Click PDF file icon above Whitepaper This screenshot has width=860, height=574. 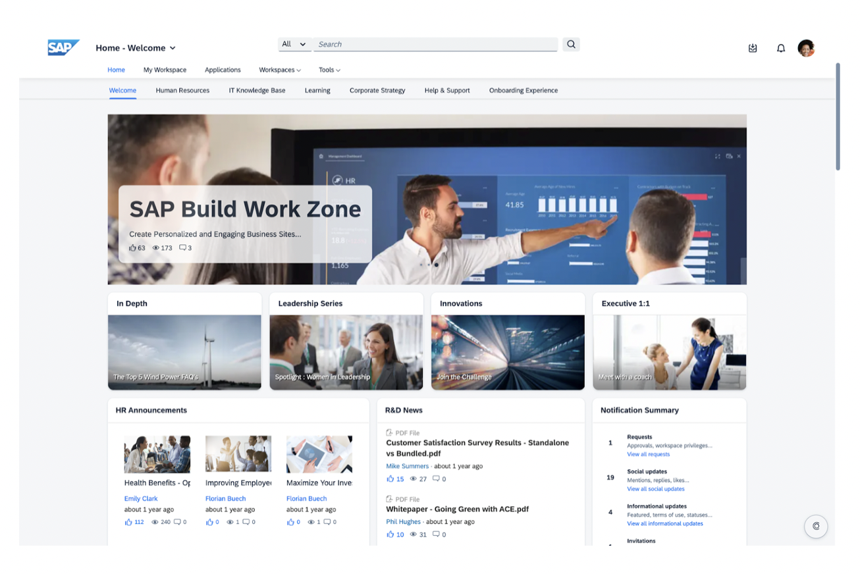pos(389,499)
